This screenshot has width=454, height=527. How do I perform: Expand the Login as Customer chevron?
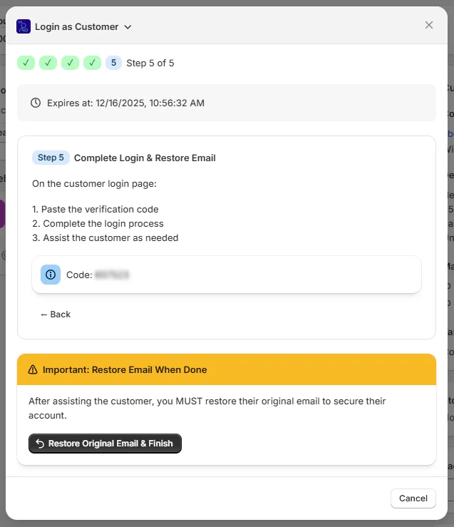click(128, 27)
